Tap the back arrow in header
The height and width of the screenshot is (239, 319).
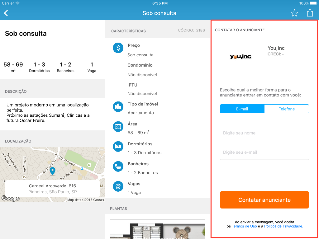6,13
